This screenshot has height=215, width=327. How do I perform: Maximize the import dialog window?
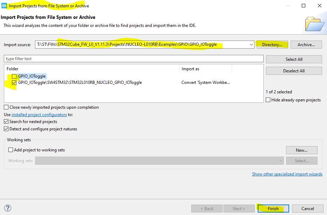(304, 6)
